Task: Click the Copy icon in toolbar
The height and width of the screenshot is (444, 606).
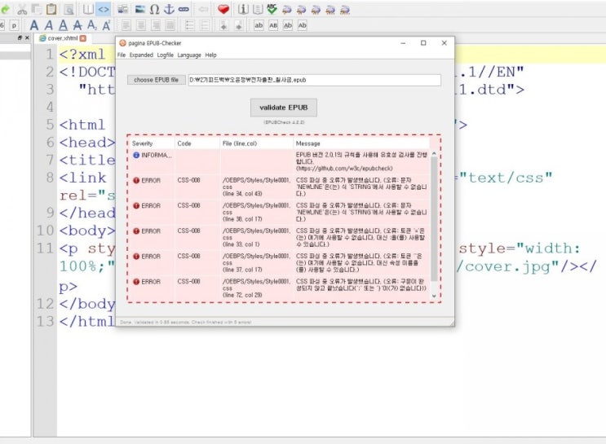Action: pyautogui.click(x=37, y=9)
